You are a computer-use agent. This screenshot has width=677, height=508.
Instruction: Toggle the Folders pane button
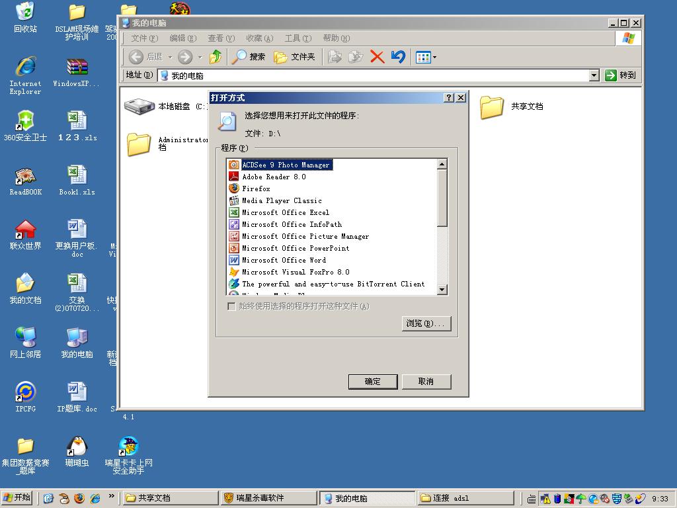pyautogui.click(x=294, y=57)
